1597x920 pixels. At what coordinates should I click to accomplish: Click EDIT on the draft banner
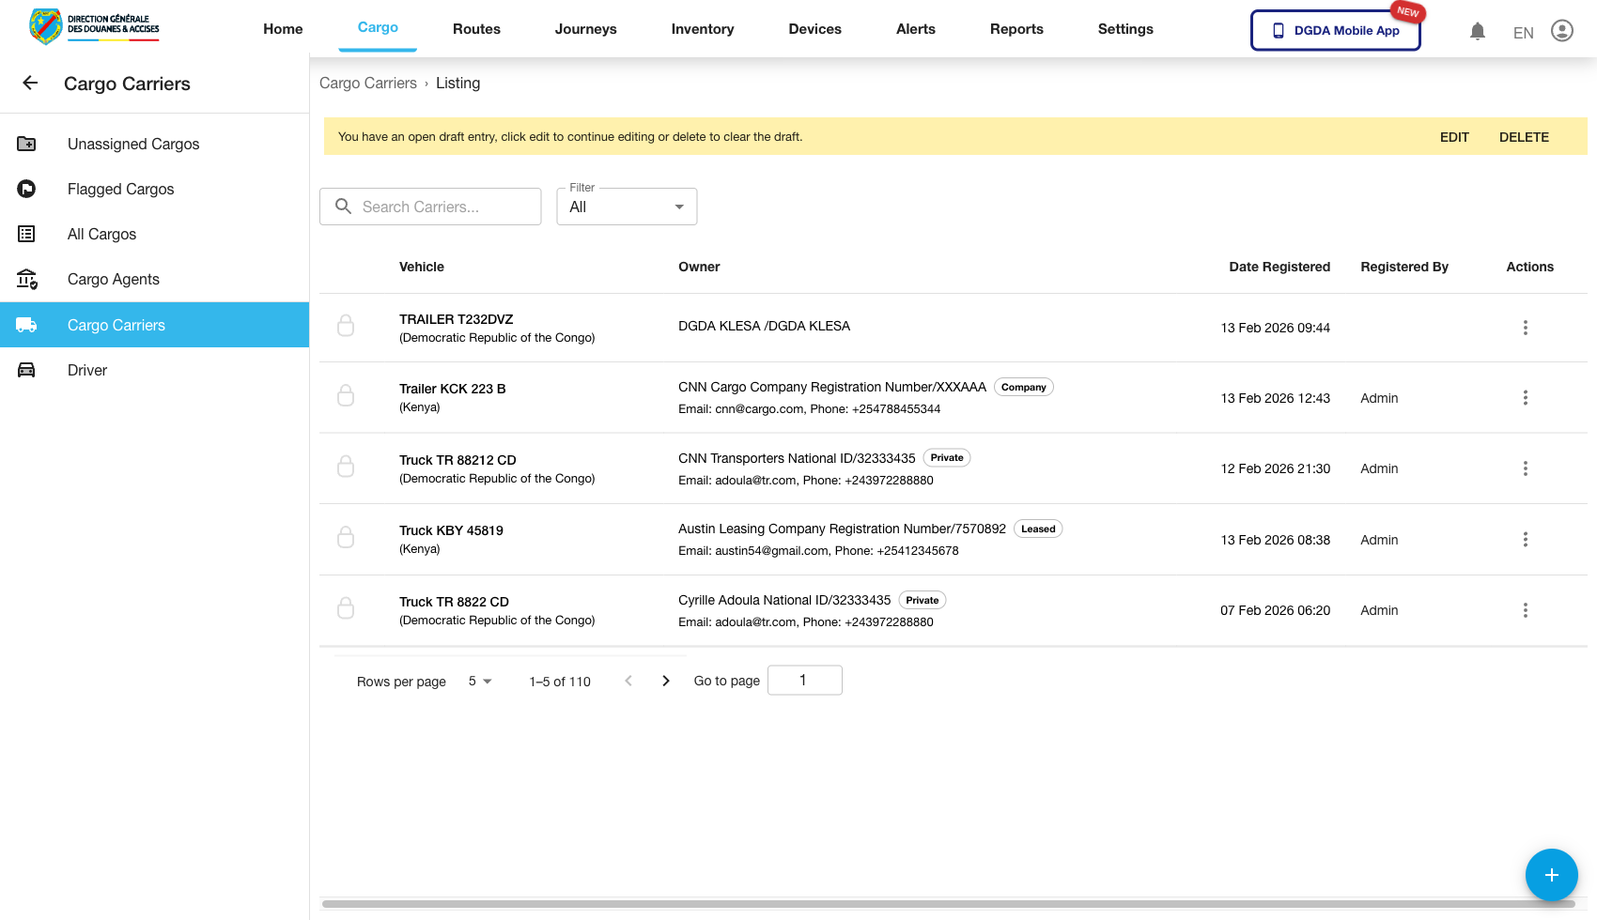pos(1453,137)
